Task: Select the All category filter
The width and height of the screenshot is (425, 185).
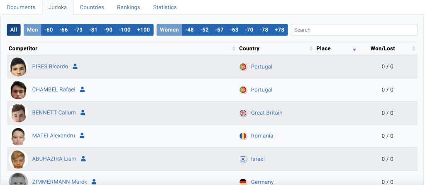Action: [x=14, y=30]
